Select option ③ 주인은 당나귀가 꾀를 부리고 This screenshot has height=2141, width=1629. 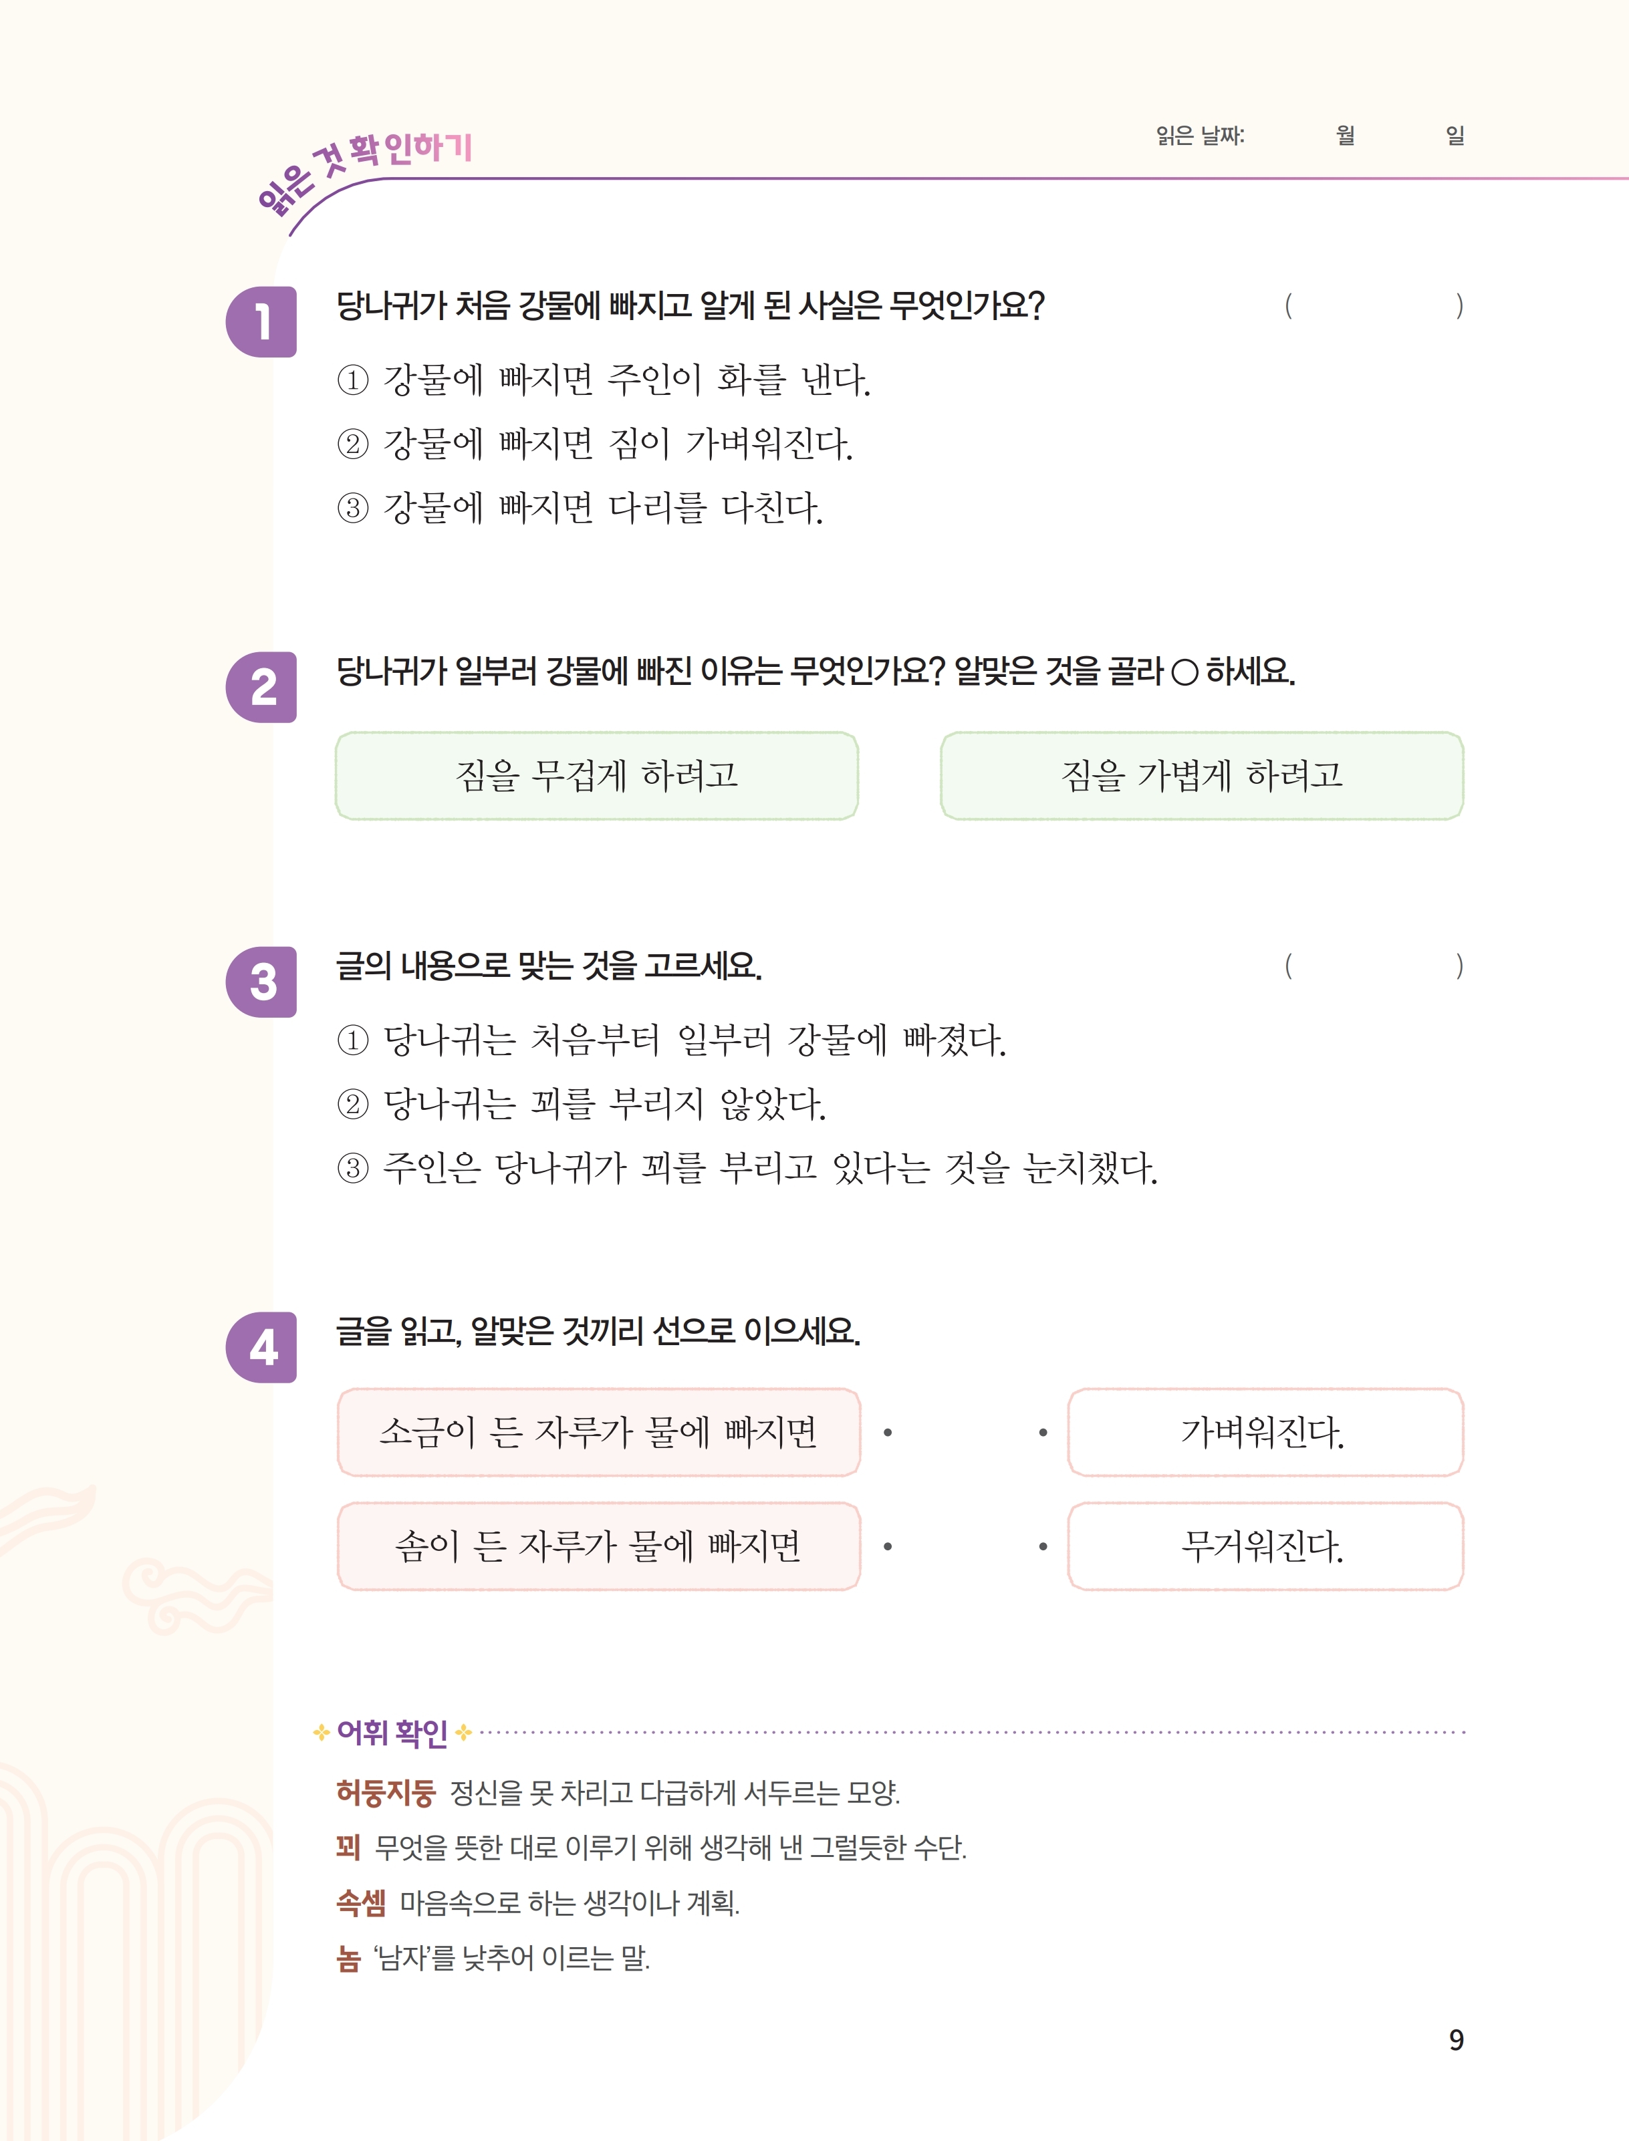click(x=747, y=1168)
